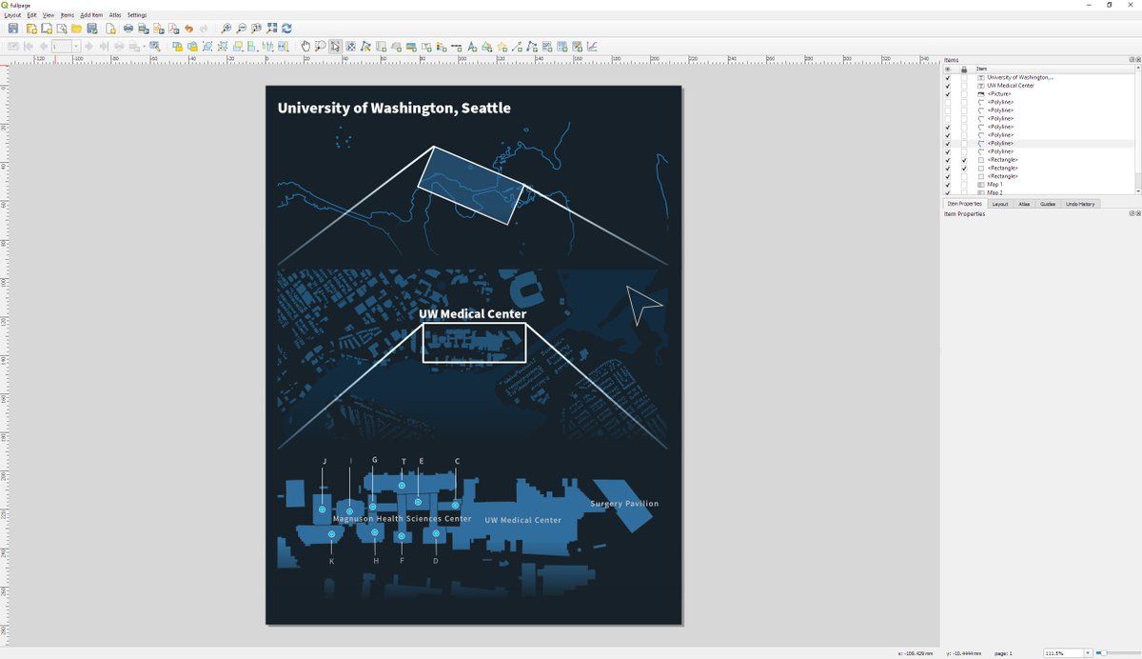Switch to the Layout tab
Viewport: 1142px width, 659px height.
(1000, 204)
